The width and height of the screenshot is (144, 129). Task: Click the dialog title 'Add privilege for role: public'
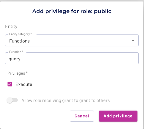[72, 11]
